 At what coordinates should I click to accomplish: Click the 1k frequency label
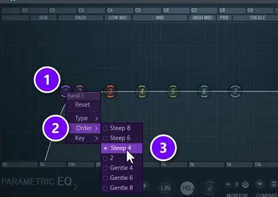click(163, 165)
